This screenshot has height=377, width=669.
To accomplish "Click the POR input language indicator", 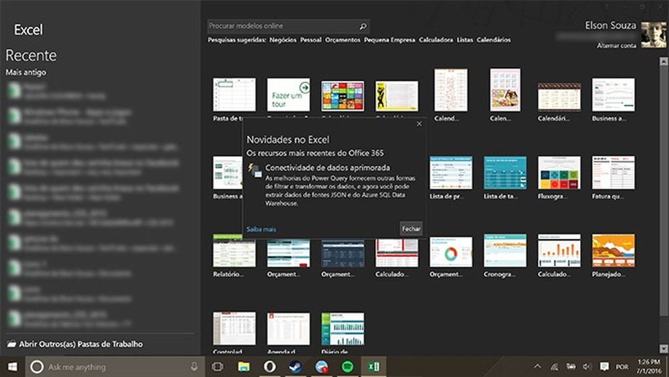I will (x=622, y=367).
